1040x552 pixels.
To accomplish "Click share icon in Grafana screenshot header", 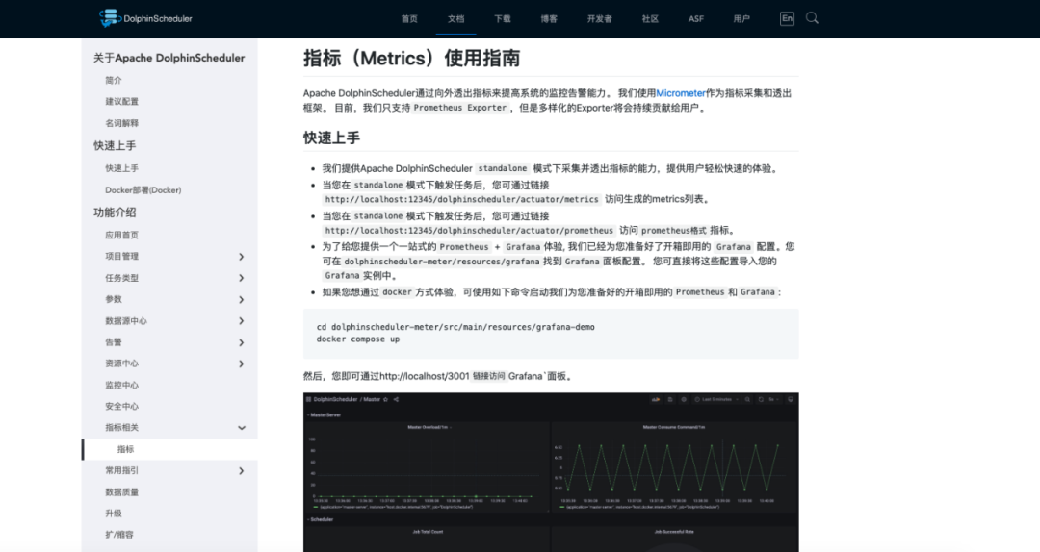I will [x=396, y=400].
